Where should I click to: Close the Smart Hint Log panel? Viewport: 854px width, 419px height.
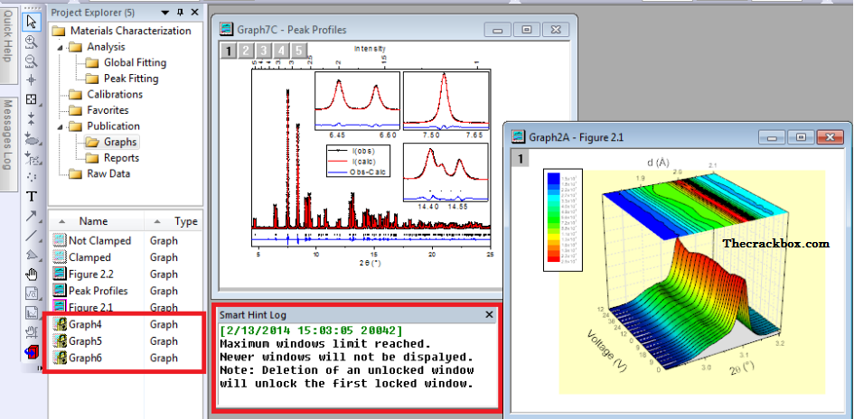(x=489, y=314)
